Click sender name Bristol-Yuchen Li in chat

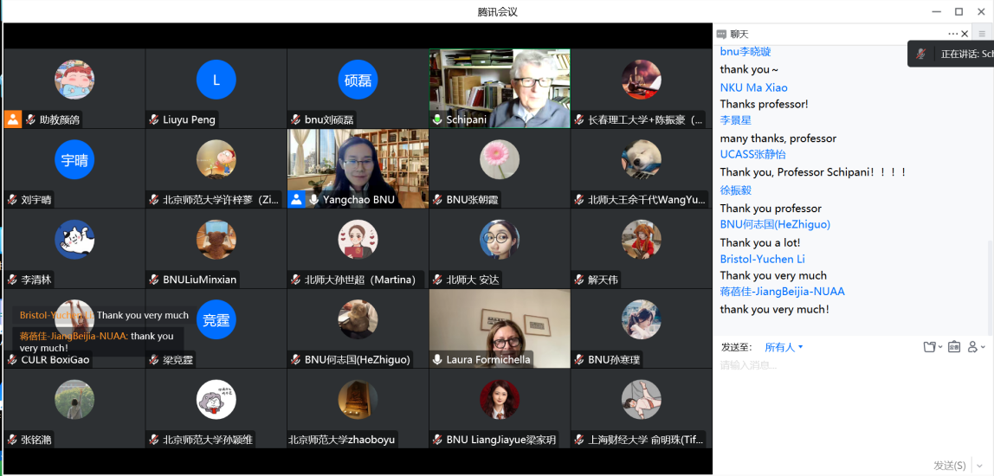[x=762, y=259]
